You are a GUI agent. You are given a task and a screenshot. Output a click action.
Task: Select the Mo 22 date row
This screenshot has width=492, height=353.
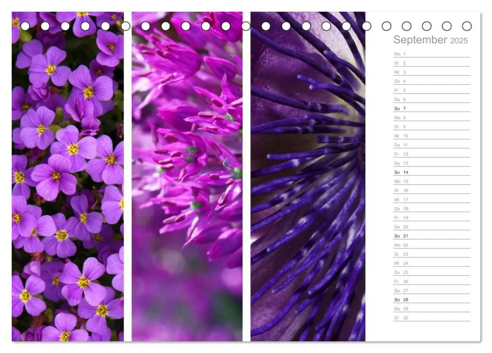431,245
